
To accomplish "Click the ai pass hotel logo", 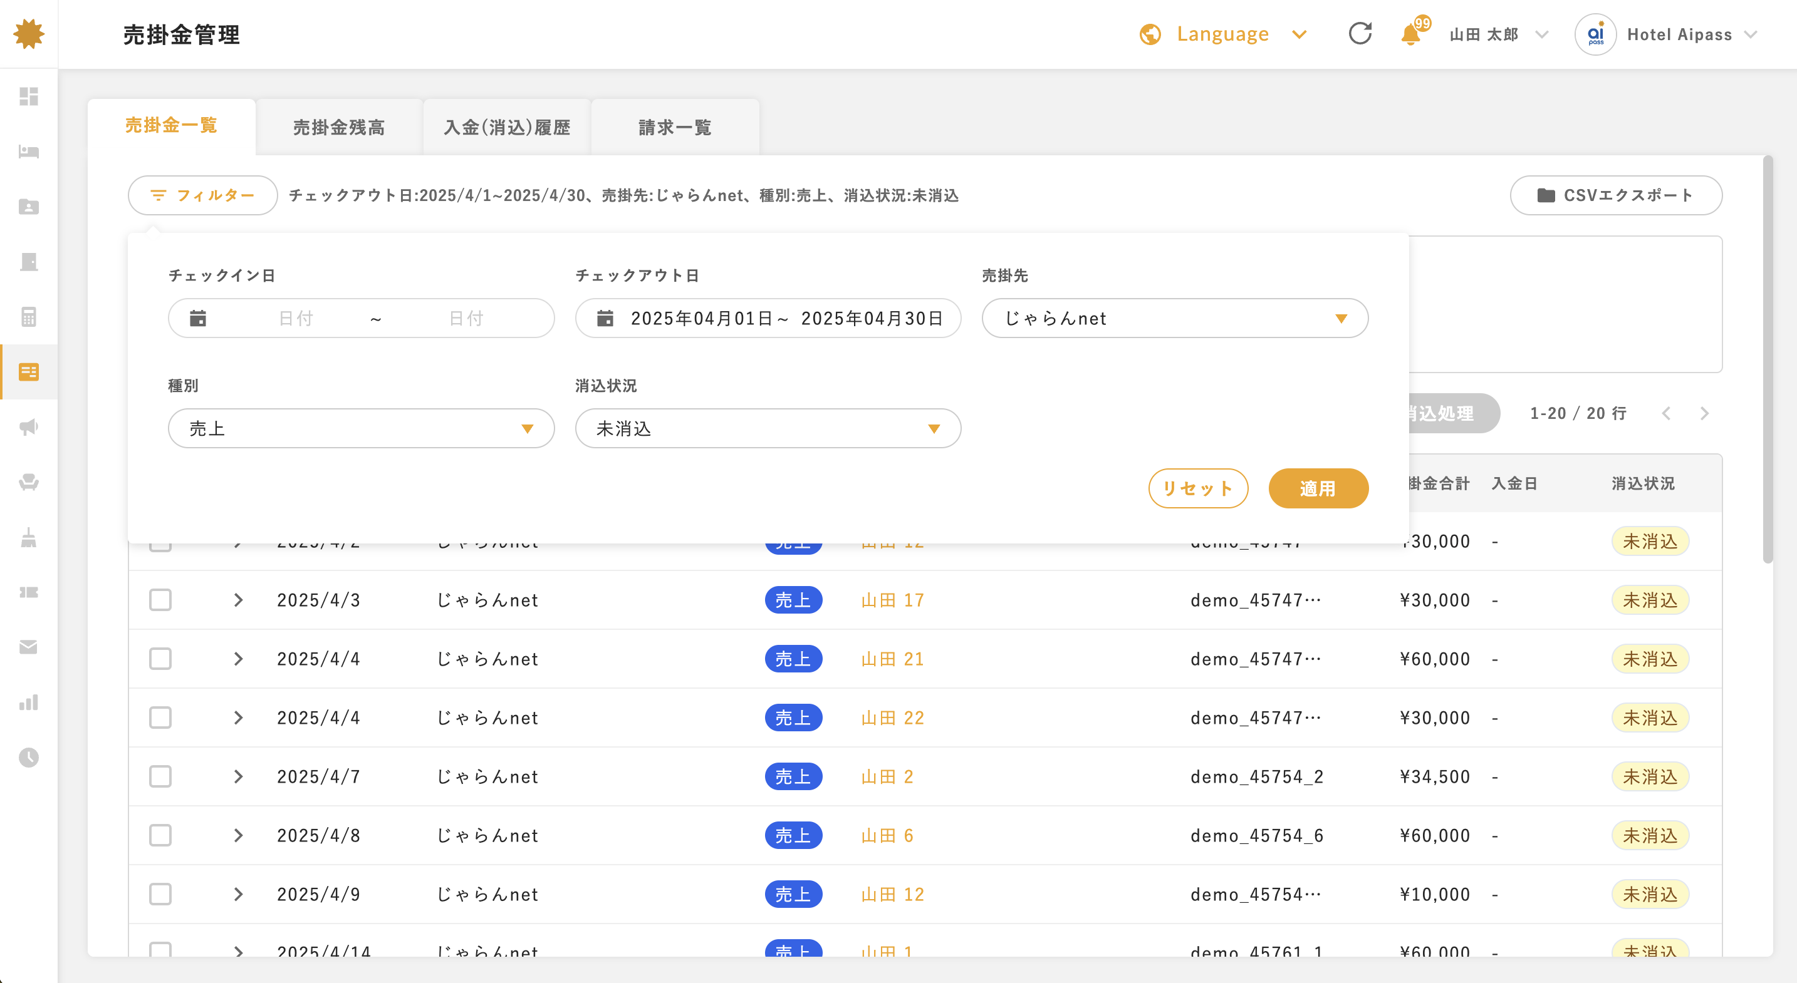I will [1595, 34].
